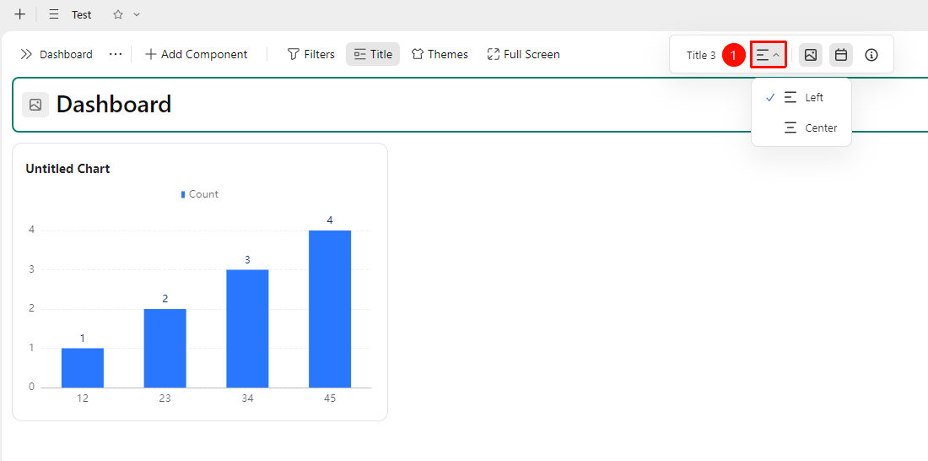928x461 pixels.
Task: Open the hamburger menu icon next to Test
Action: (x=54, y=14)
